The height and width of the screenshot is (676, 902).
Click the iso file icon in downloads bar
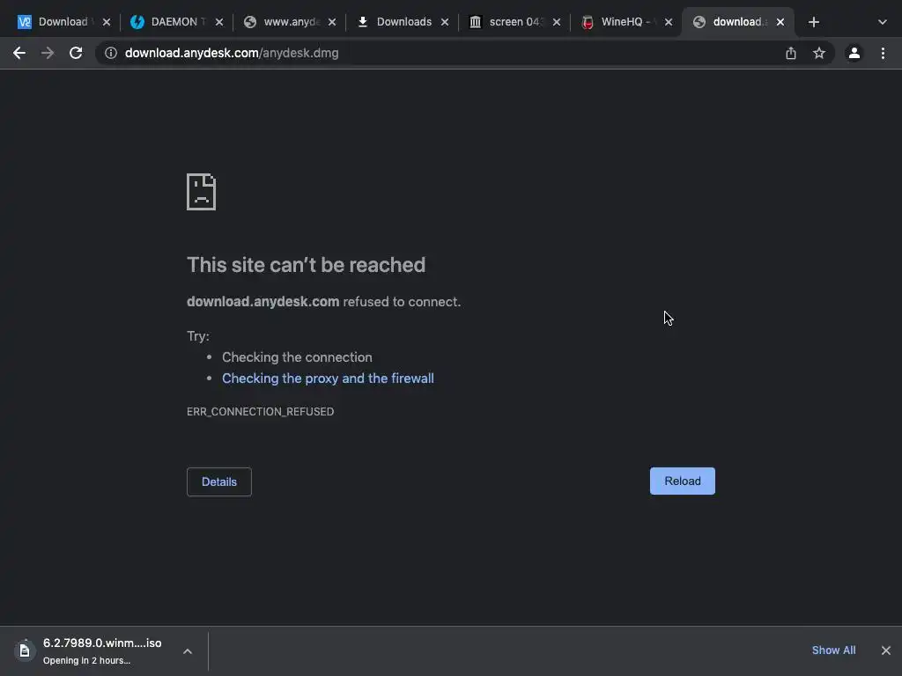click(24, 650)
